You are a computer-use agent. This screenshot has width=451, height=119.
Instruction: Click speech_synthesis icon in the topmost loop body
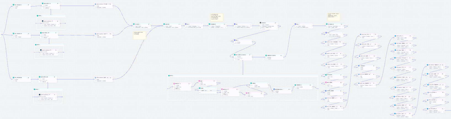[x=43, y=21]
